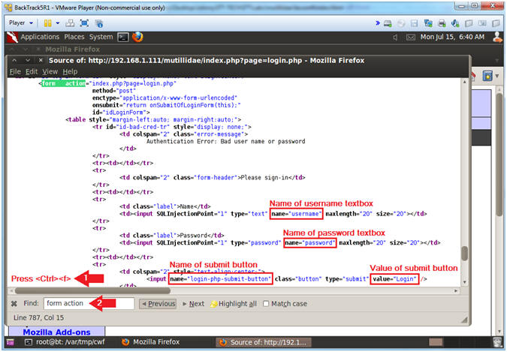Click the 'application/x-www-form-urlencoded' value

pyautogui.click(x=179, y=98)
